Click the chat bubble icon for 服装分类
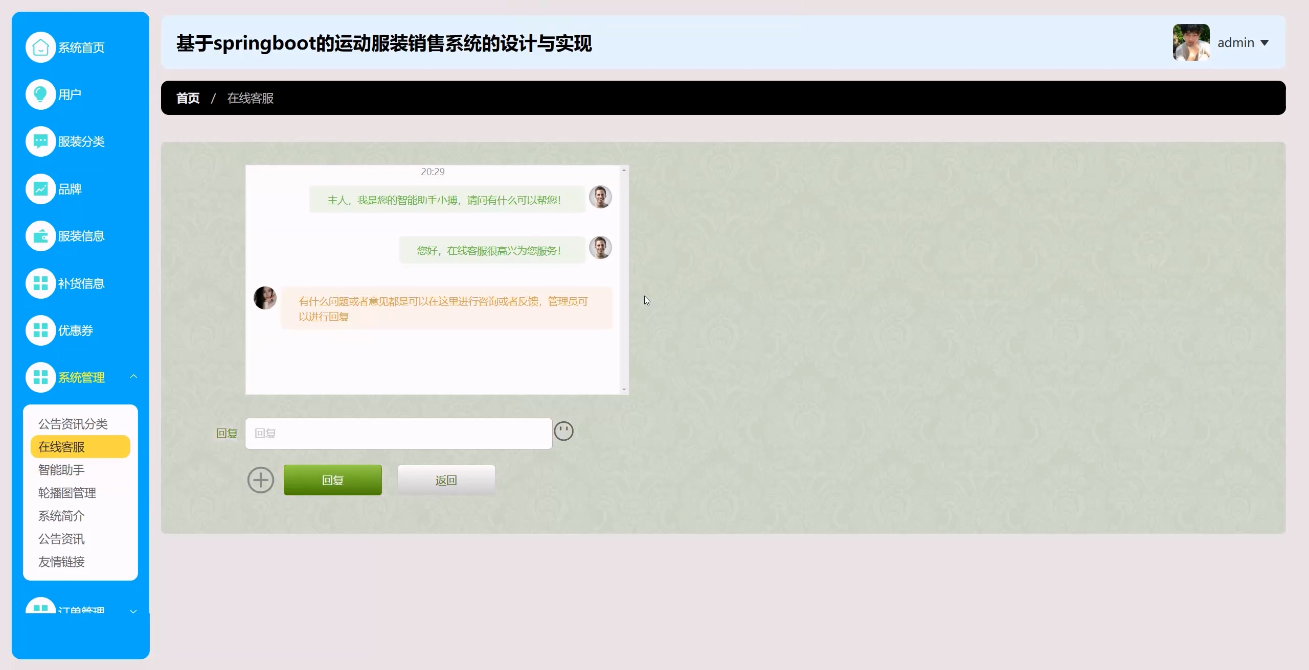 [40, 141]
